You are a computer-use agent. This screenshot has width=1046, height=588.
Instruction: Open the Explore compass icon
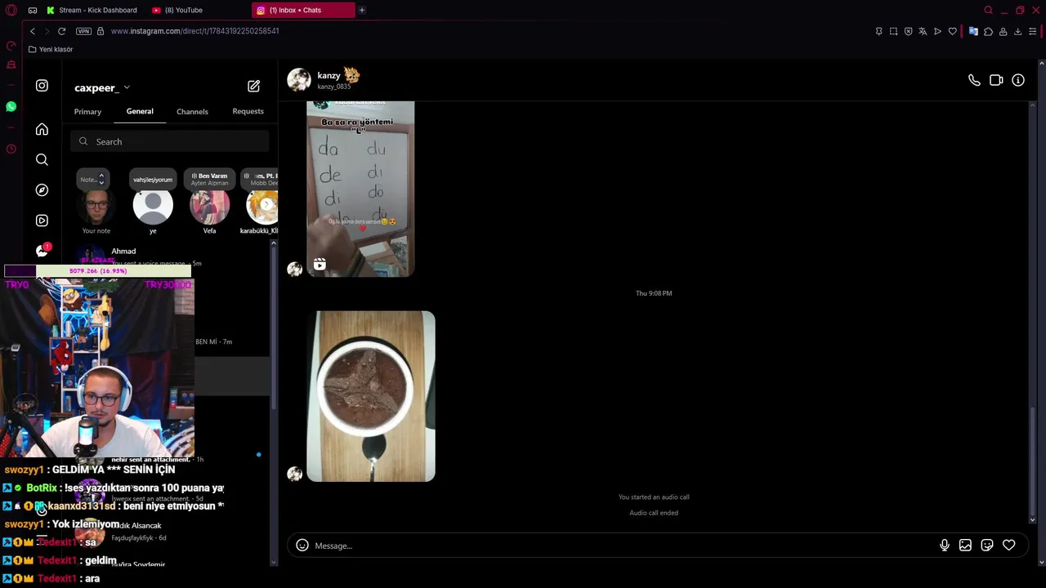coord(42,189)
